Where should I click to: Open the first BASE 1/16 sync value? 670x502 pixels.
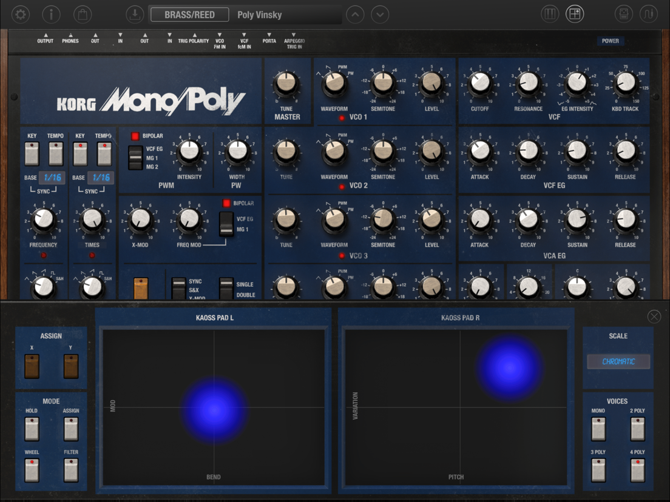pos(52,177)
